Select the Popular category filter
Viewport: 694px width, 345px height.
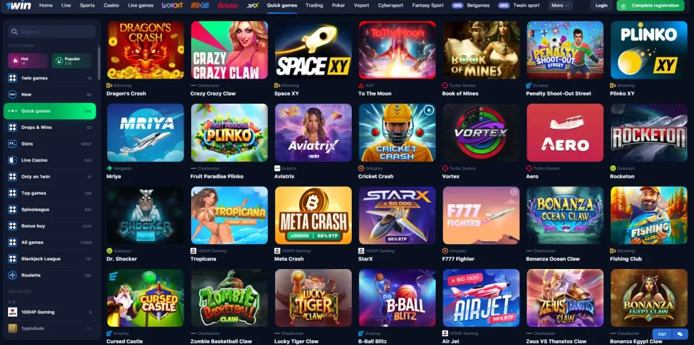[72, 61]
